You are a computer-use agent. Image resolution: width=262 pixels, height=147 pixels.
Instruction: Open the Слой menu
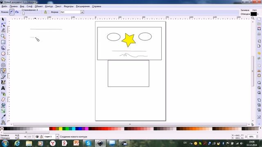[29, 7]
